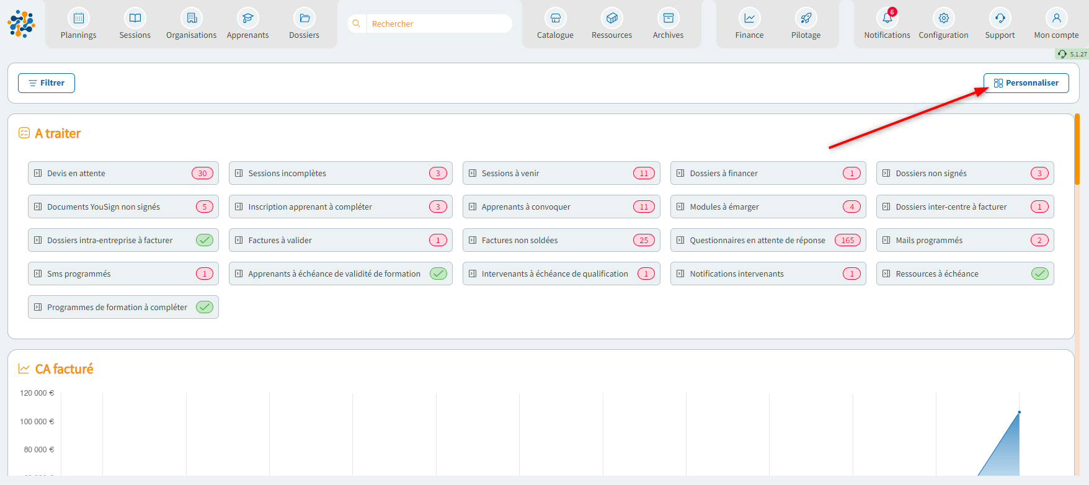Viewport: 1089px width, 485px height.
Task: Open Configuration gear icon
Action: [943, 19]
